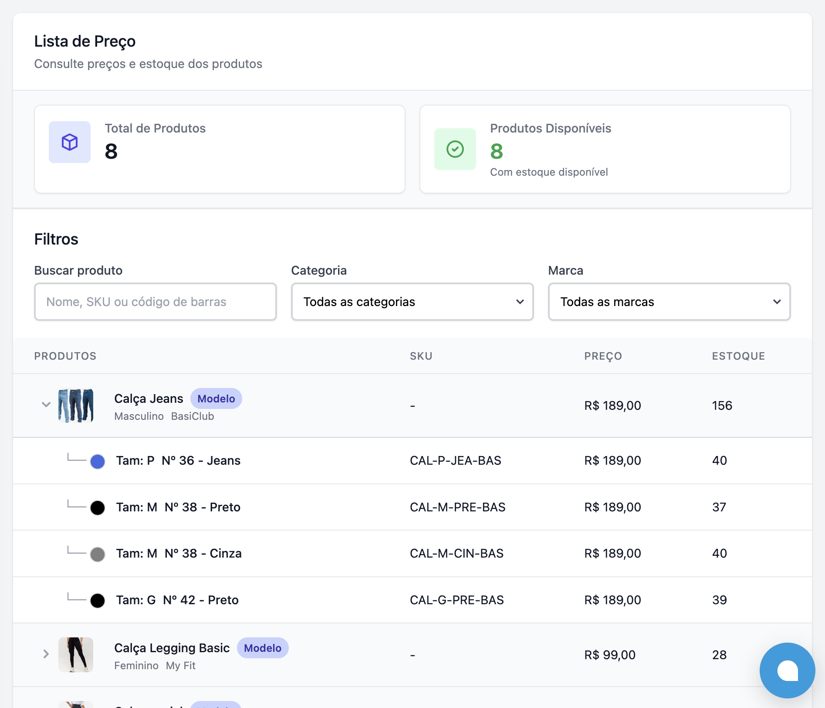Select the CAL-M-CIN-BAS SKU text
This screenshot has height=708, width=825.
click(456, 554)
